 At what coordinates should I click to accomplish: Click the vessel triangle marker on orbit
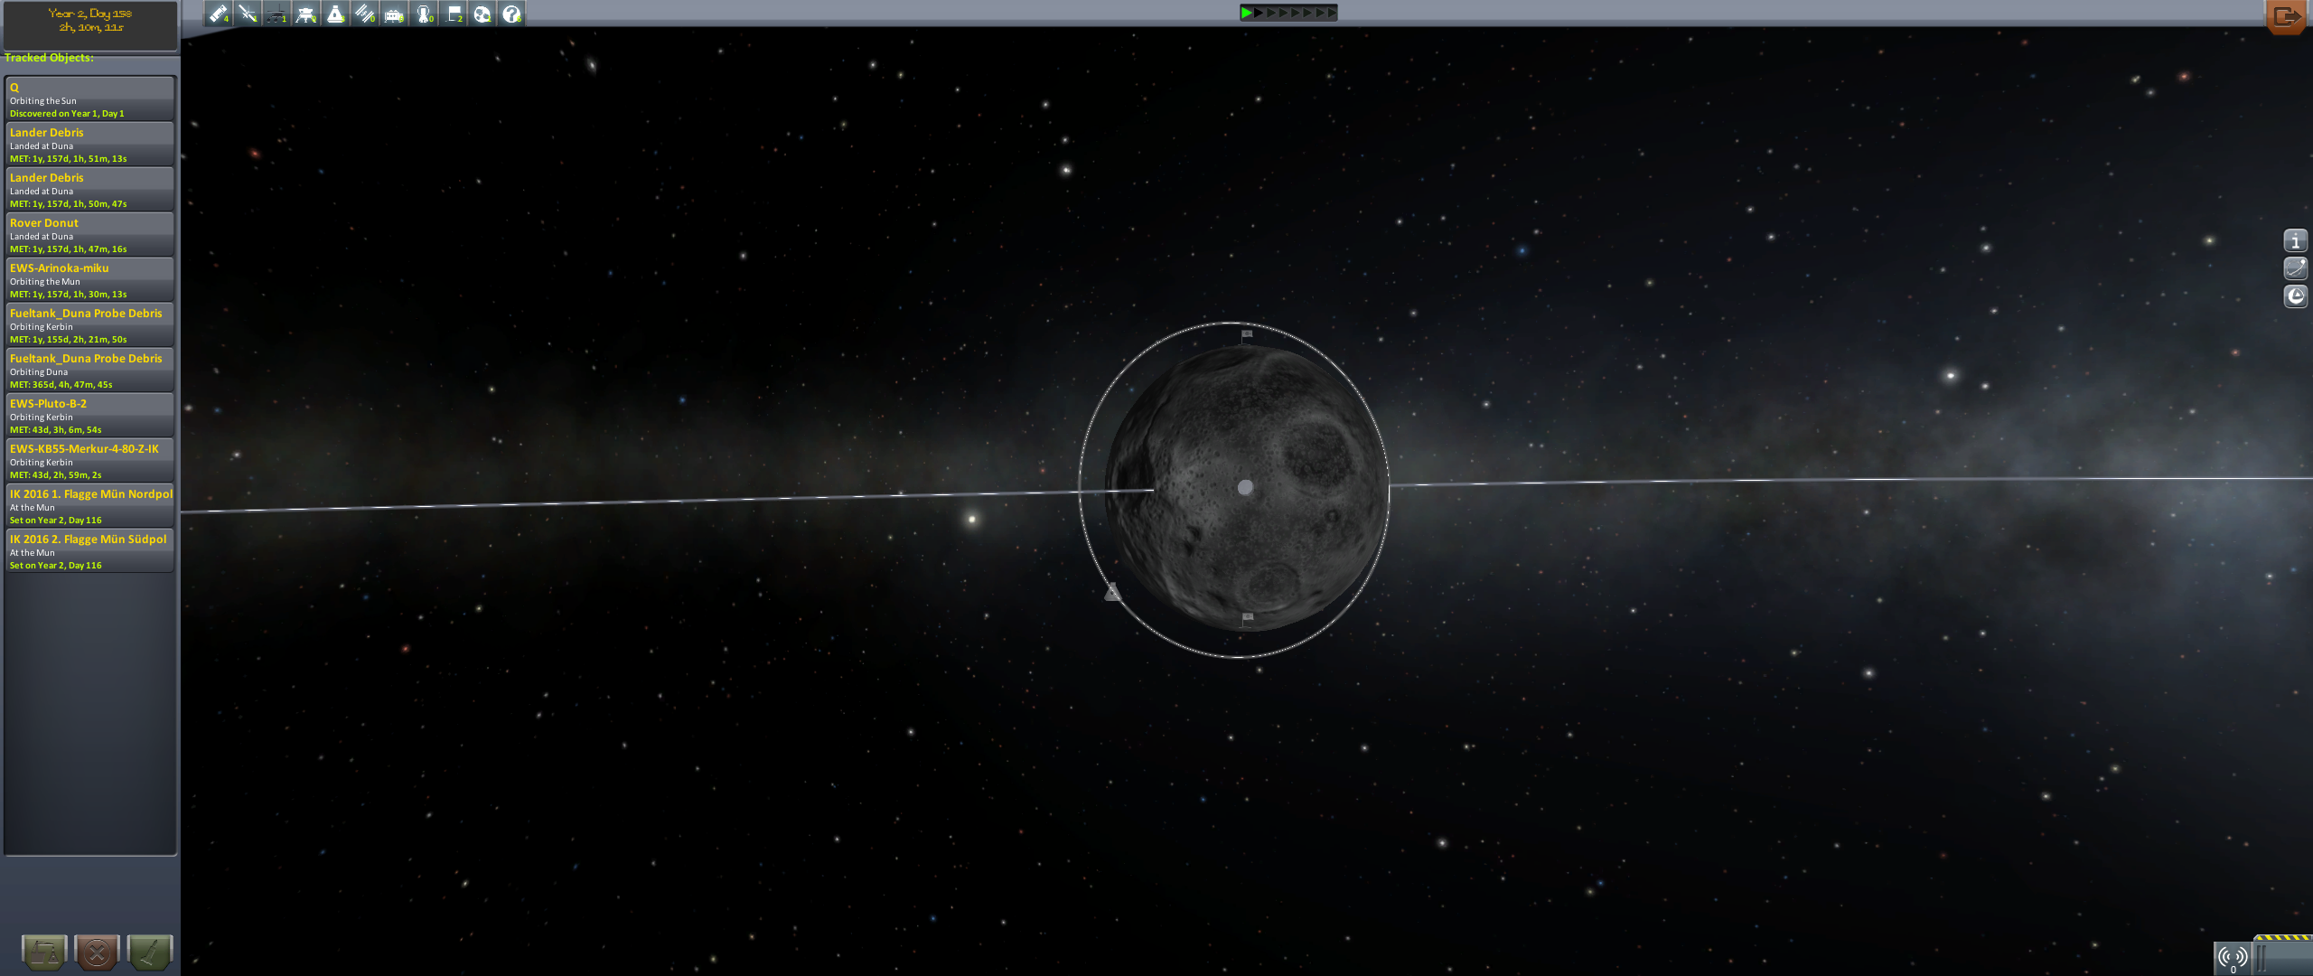coord(1112,592)
